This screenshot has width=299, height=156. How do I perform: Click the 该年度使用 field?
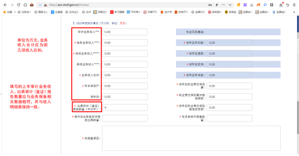[x=229, y=64]
